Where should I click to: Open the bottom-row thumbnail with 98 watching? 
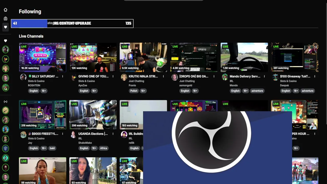point(42,171)
